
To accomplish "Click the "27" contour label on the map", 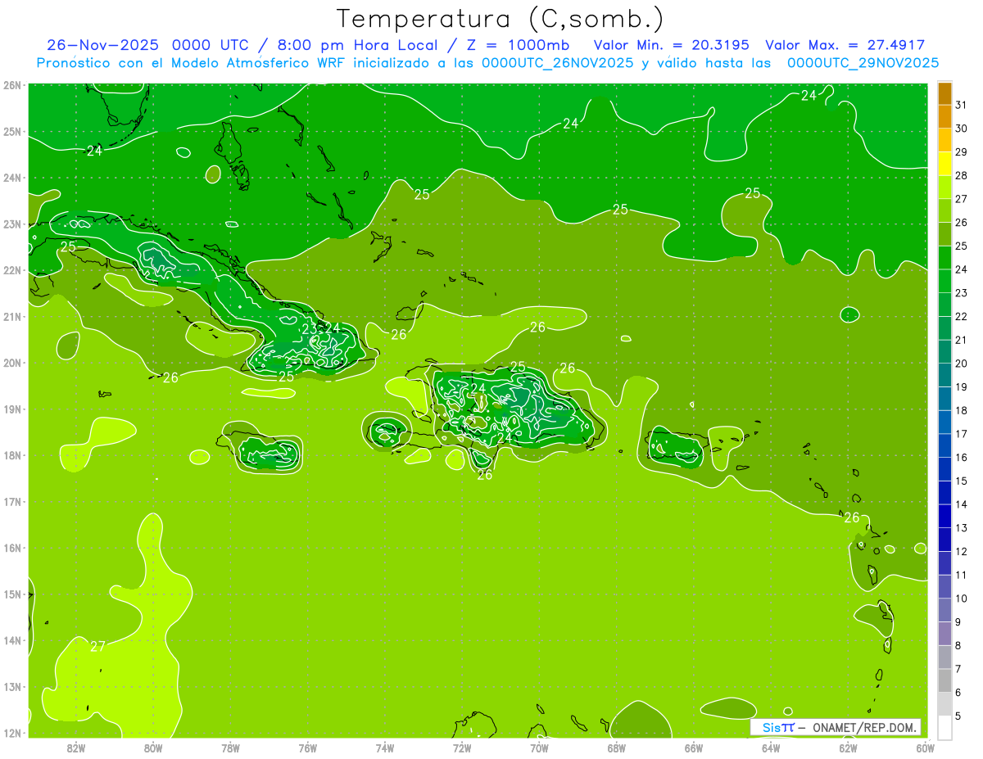I will click(x=97, y=646).
